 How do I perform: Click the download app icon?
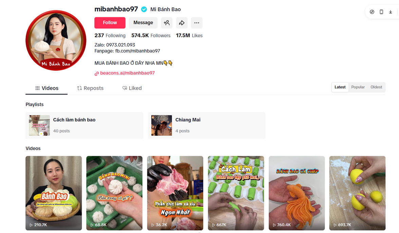click(391, 12)
